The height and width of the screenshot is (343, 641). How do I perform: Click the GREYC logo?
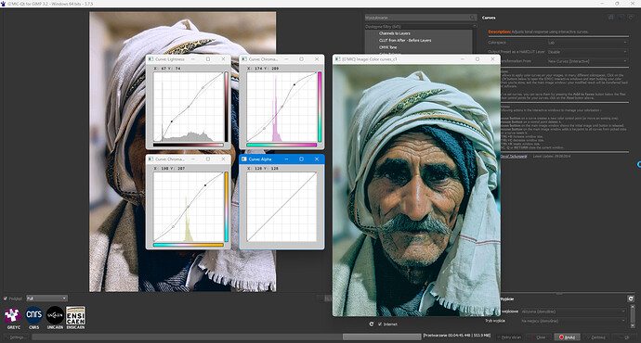(13, 316)
